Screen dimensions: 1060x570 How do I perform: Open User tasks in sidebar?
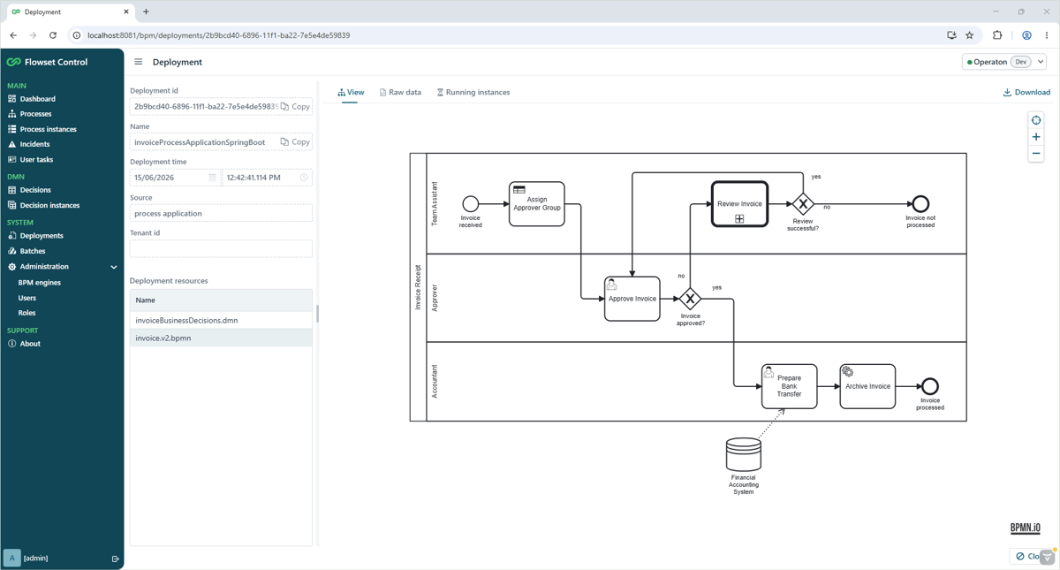coord(36,160)
